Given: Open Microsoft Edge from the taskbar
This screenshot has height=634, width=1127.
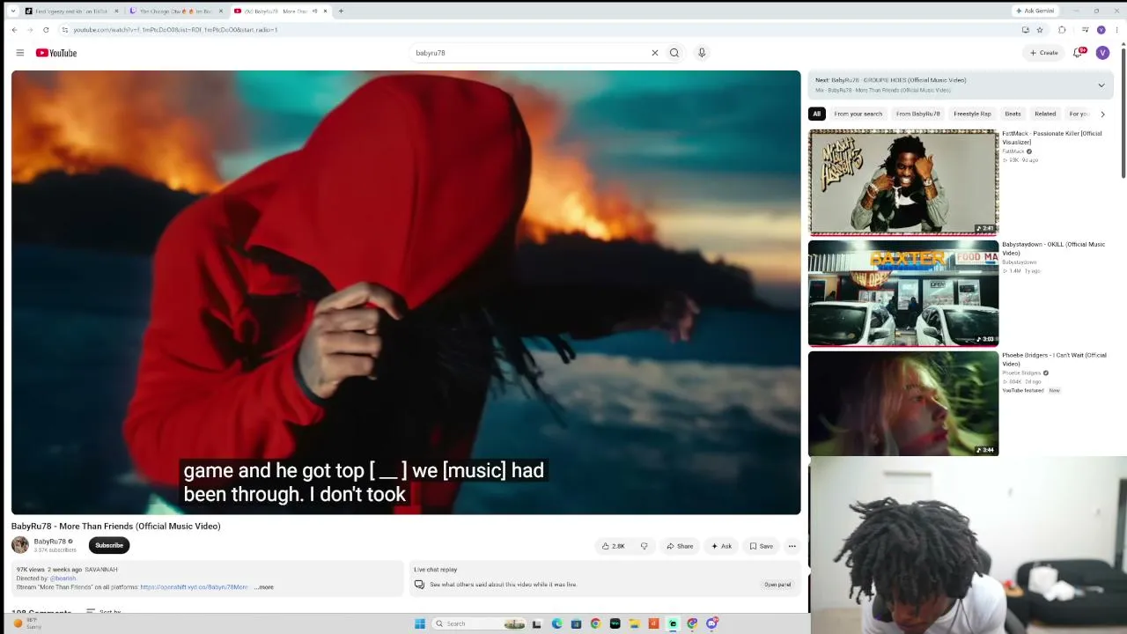Looking at the screenshot, I should click(x=556, y=623).
